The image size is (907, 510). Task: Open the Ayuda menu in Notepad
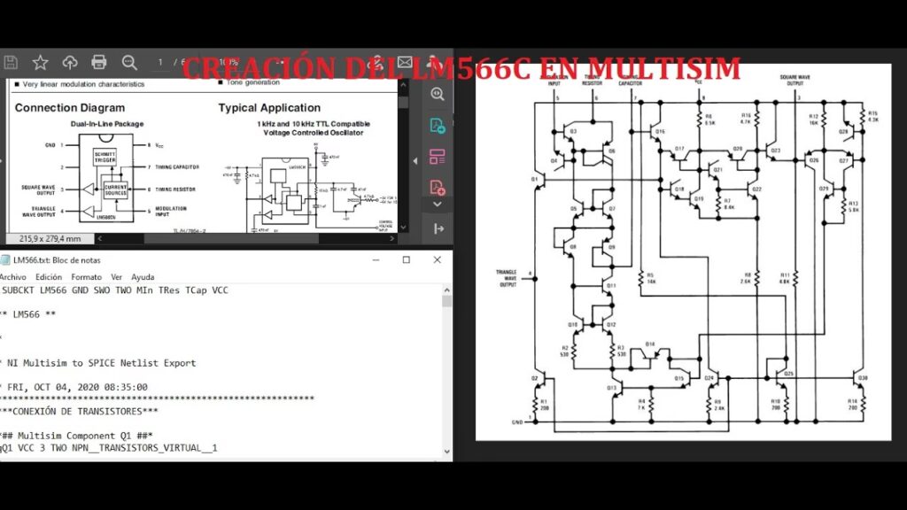(x=143, y=277)
